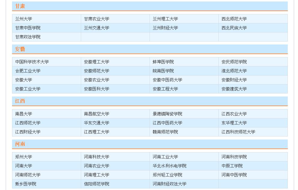Viewport: 298px width, 190px height.
Task: Select 蚌埠医学院 in Anhui section
Action: [163, 62]
